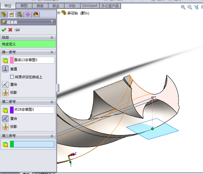Collapse the 第二参考 section
The height and width of the screenshot is (174, 203).
pyautogui.click(x=52, y=102)
